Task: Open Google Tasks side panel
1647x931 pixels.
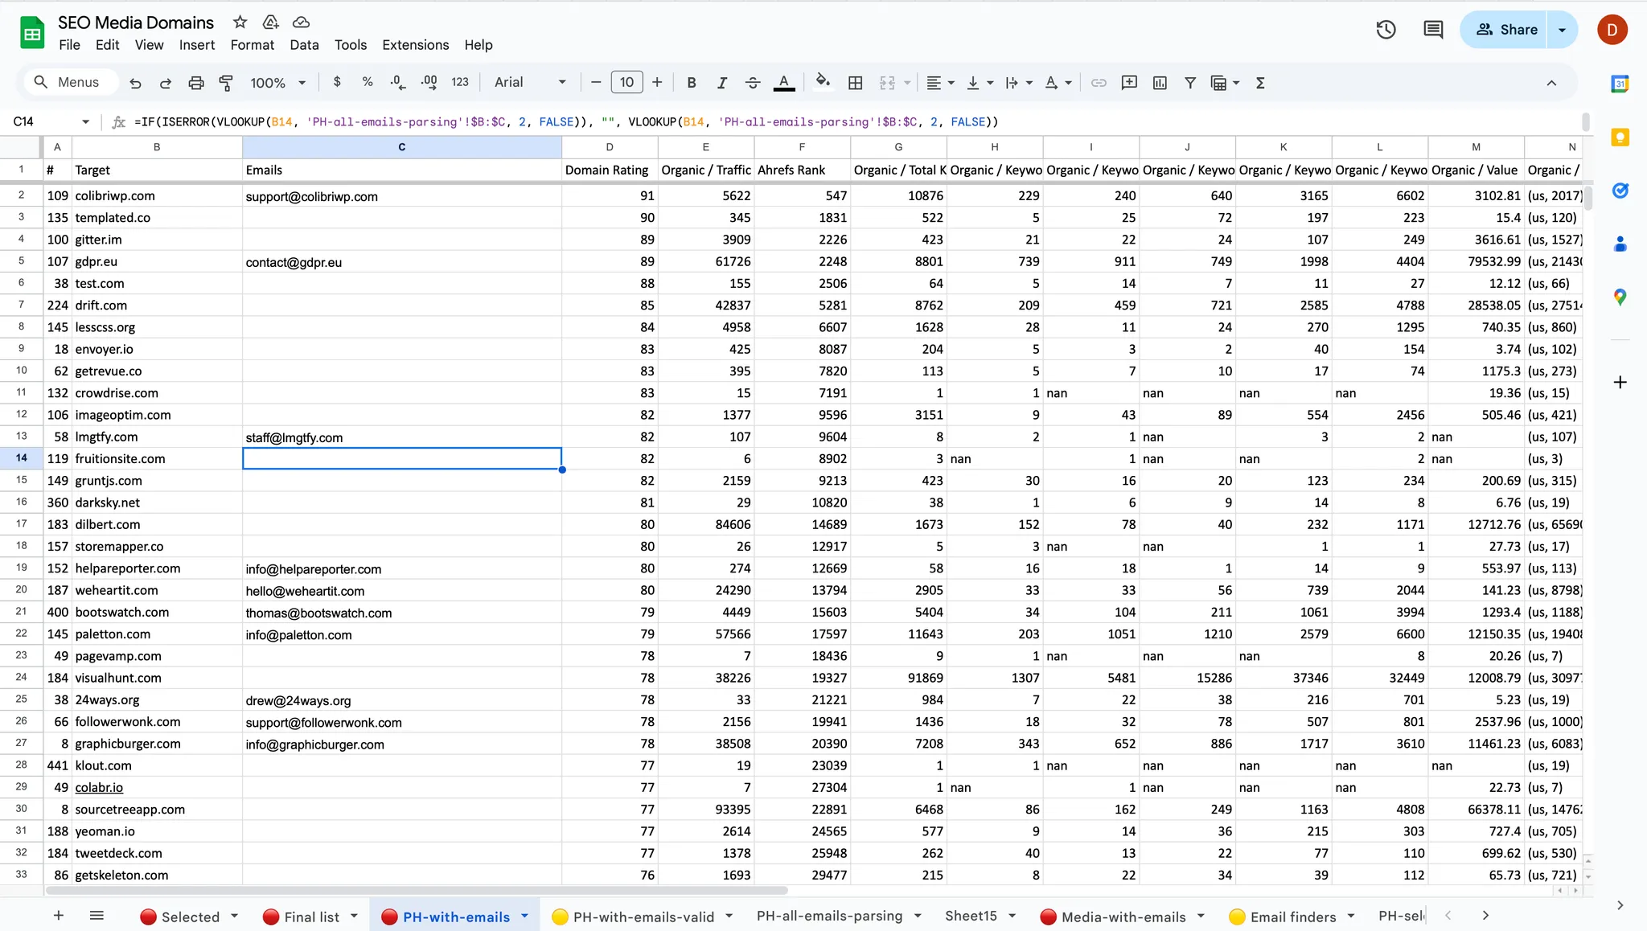Action: coord(1620,191)
